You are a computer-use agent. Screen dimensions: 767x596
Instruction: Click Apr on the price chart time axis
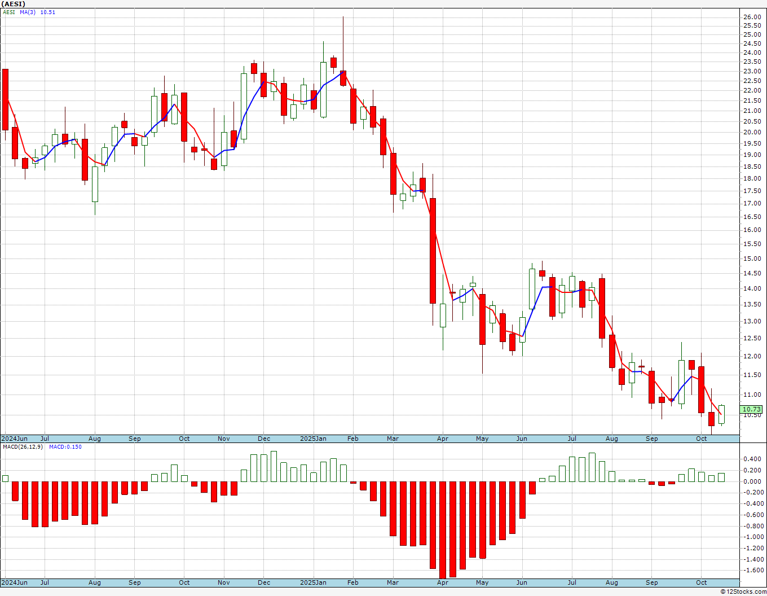coord(443,439)
